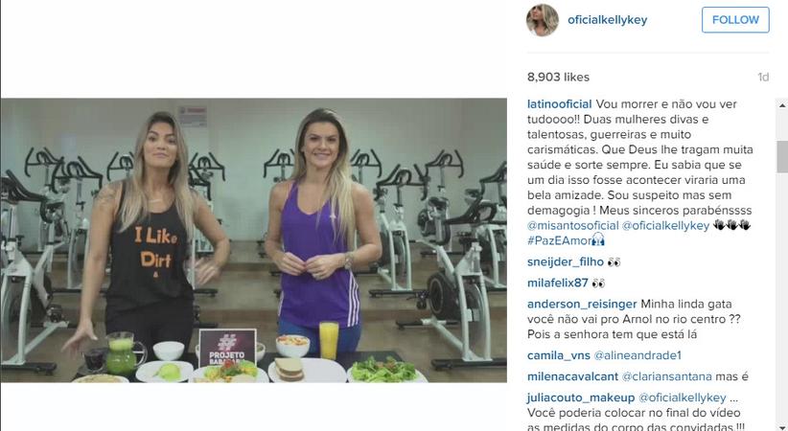Open juliacouto_makeup profile
Image resolution: width=788 pixels, height=431 pixels.
[x=581, y=397]
